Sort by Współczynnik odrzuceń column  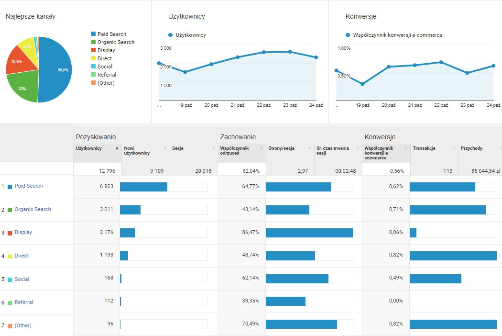pyautogui.click(x=233, y=150)
